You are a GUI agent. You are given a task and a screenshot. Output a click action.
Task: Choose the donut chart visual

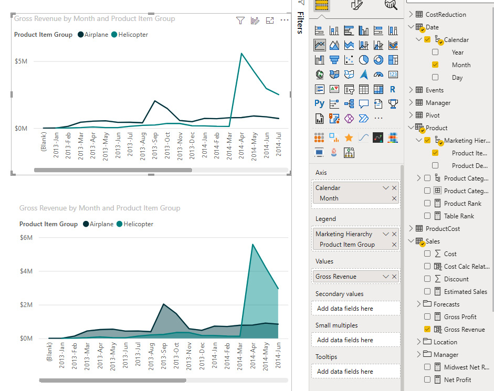[378, 60]
